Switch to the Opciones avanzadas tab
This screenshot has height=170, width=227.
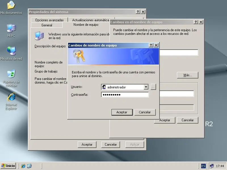pos(49,20)
